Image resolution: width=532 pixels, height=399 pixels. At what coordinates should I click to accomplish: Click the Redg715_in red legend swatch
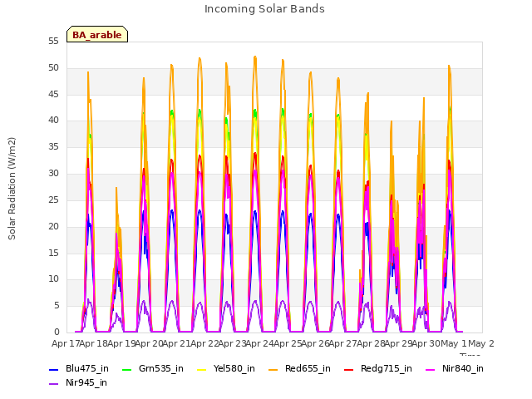[349, 369]
